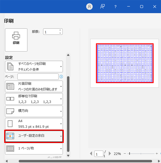This screenshot has width=161, height=163.
Task: Open the 部単位で印刷 collation dropdown
Action: [34, 99]
